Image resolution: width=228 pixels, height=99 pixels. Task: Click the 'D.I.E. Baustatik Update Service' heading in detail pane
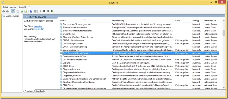pos(38,21)
